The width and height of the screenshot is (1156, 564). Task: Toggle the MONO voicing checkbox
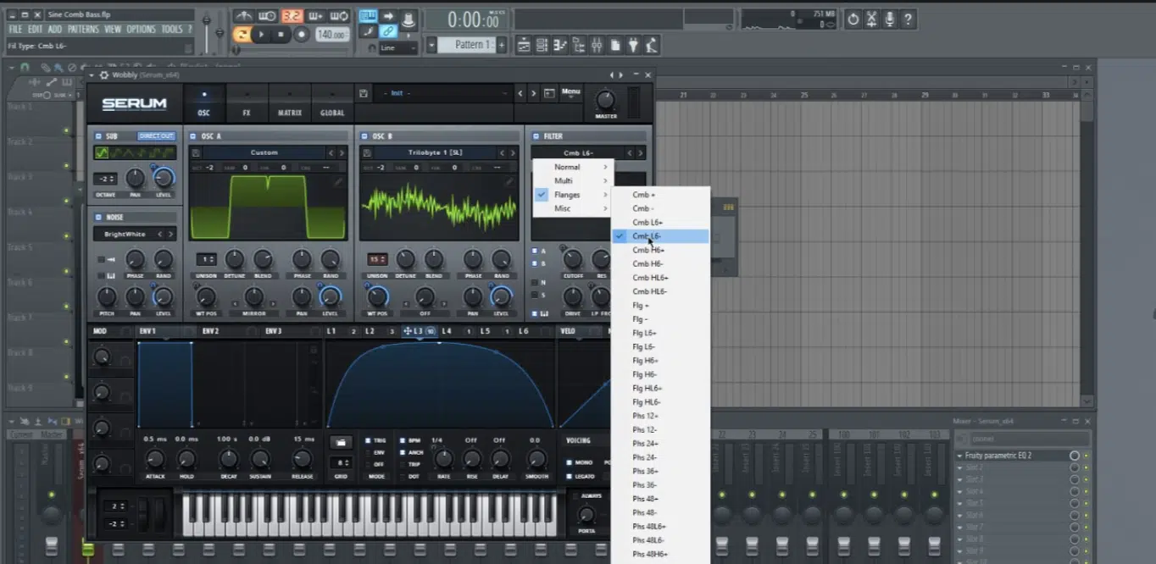coord(569,462)
